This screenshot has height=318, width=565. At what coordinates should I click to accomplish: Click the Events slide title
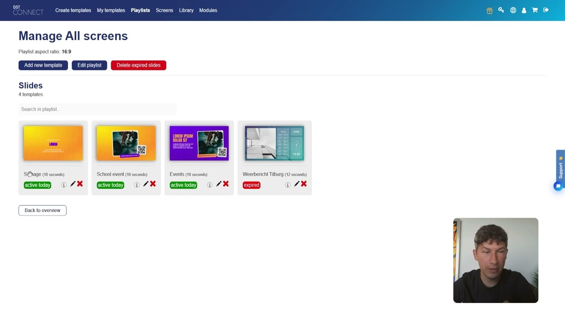[177, 174]
